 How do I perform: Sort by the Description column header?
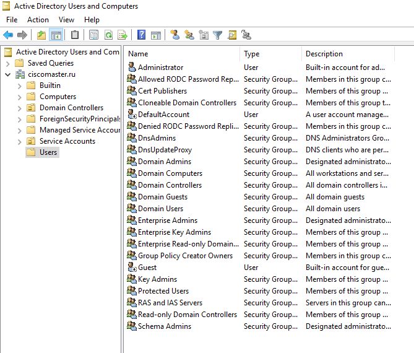[x=348, y=54]
